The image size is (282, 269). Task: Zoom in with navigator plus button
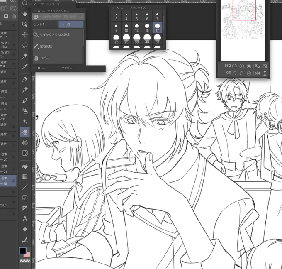[241, 66]
